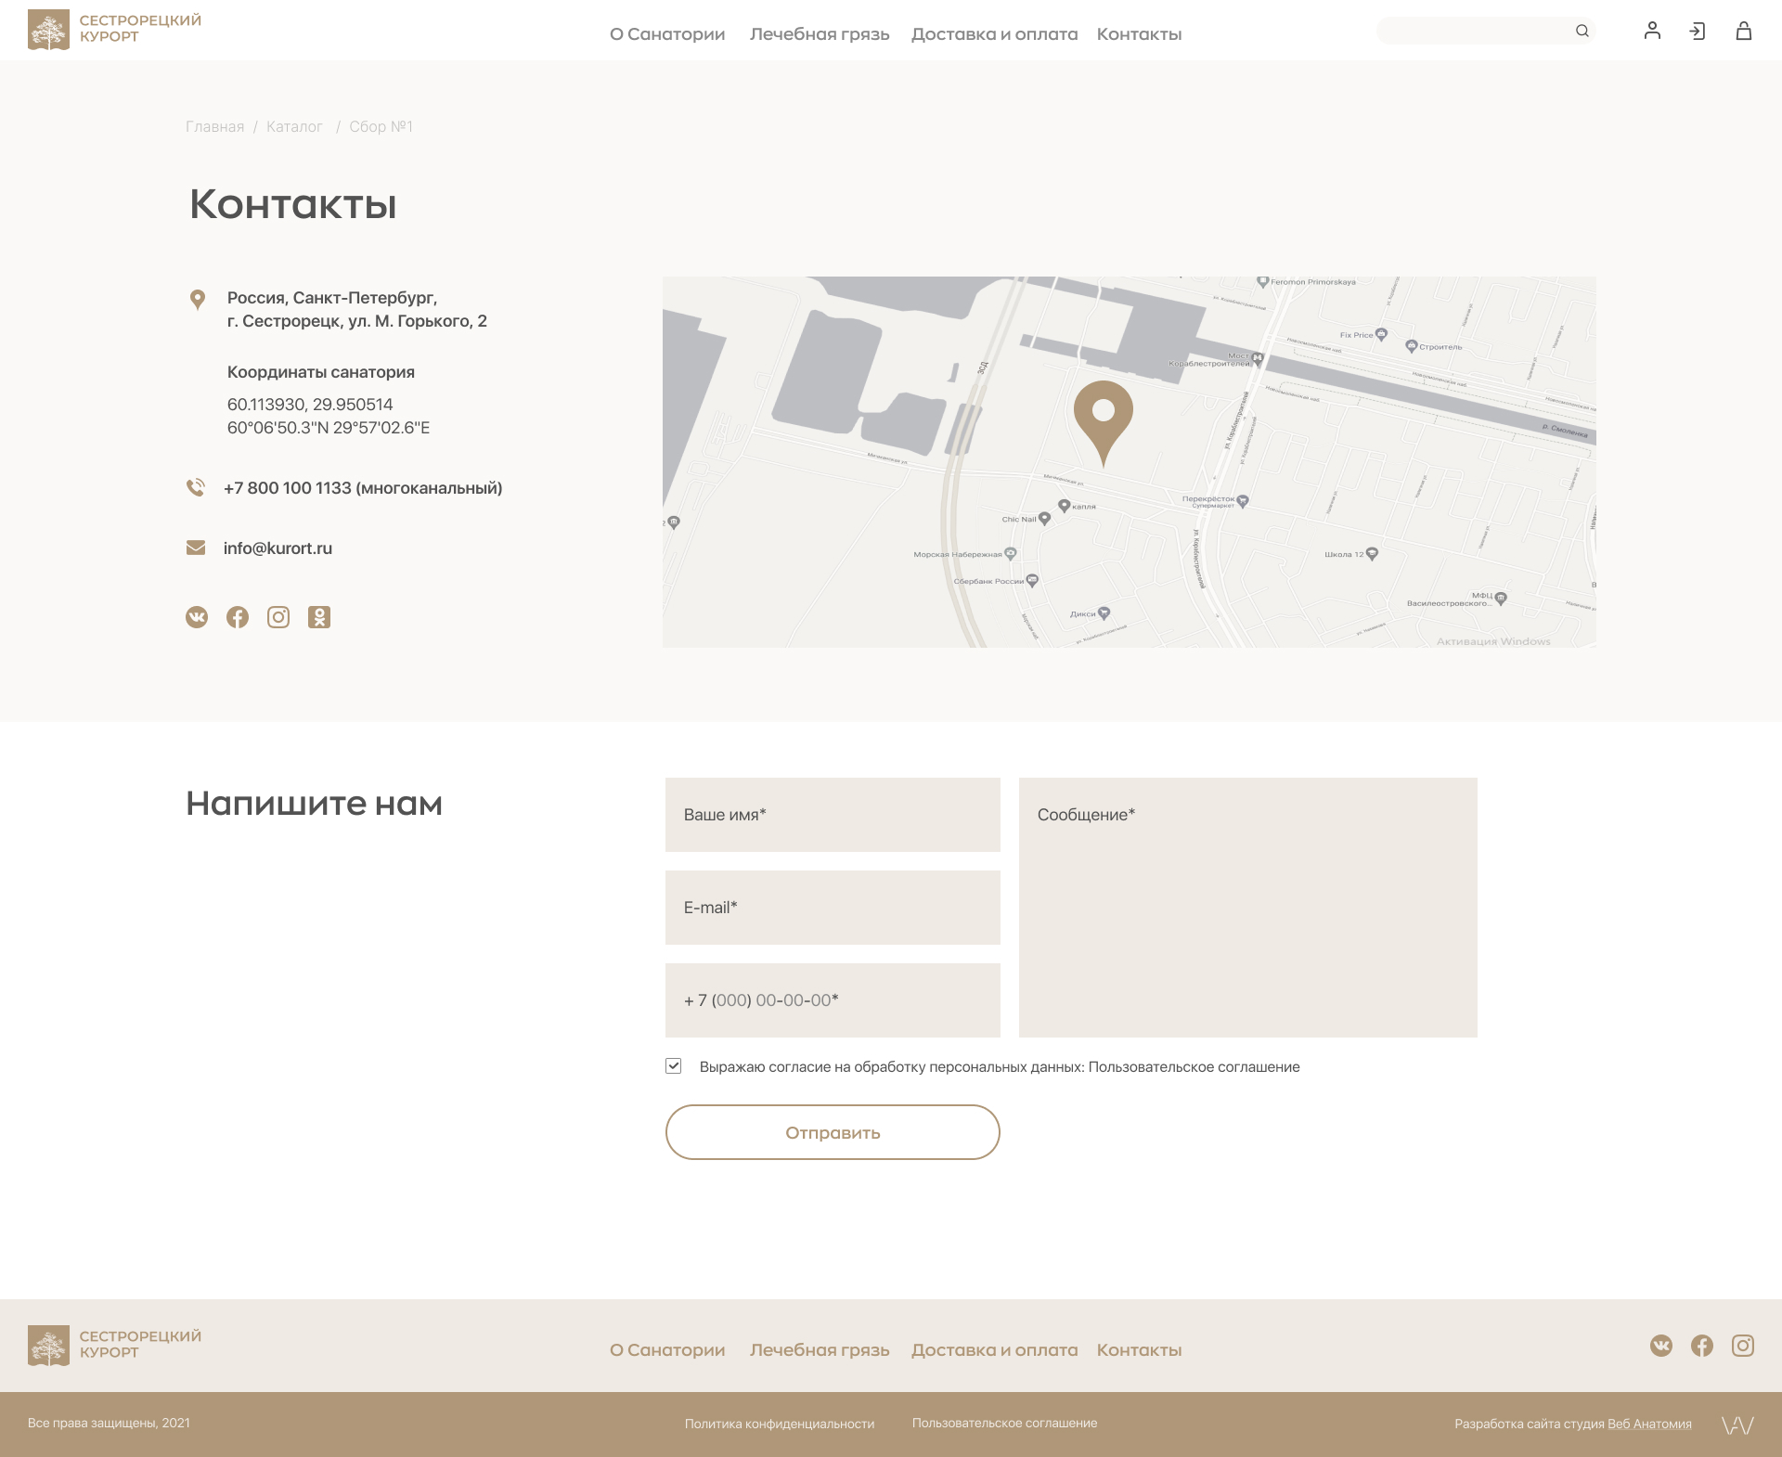The height and width of the screenshot is (1457, 1782).
Task: Click "Каталог" breadcrumb link
Action: coord(294,126)
